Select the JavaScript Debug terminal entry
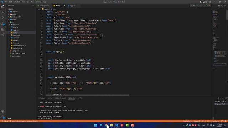 click(x=221, y=101)
